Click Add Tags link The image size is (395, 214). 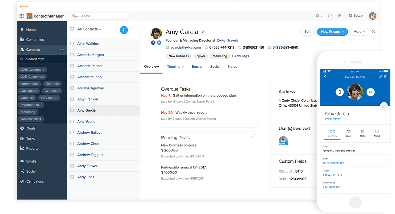240,56
